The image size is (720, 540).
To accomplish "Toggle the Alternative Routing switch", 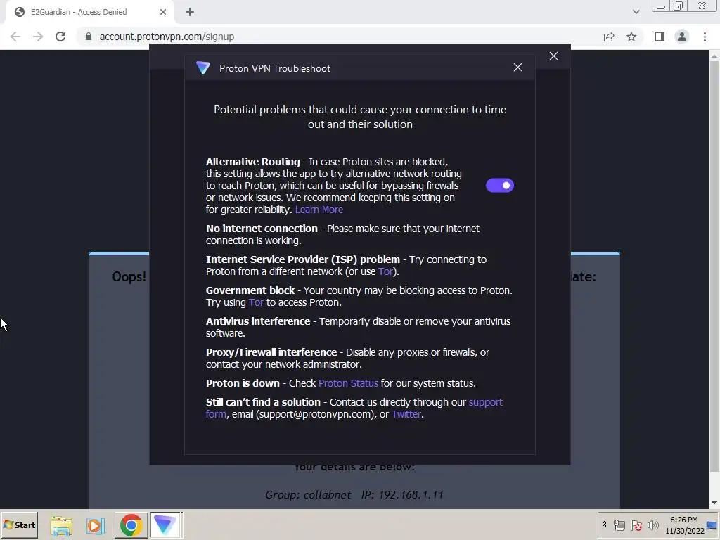I will [500, 186].
